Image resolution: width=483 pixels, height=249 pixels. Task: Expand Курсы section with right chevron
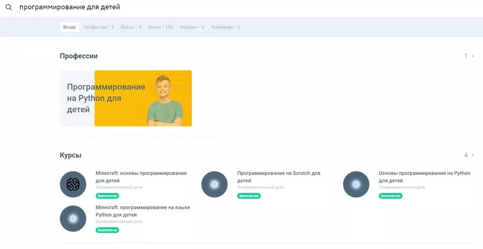pos(473,155)
